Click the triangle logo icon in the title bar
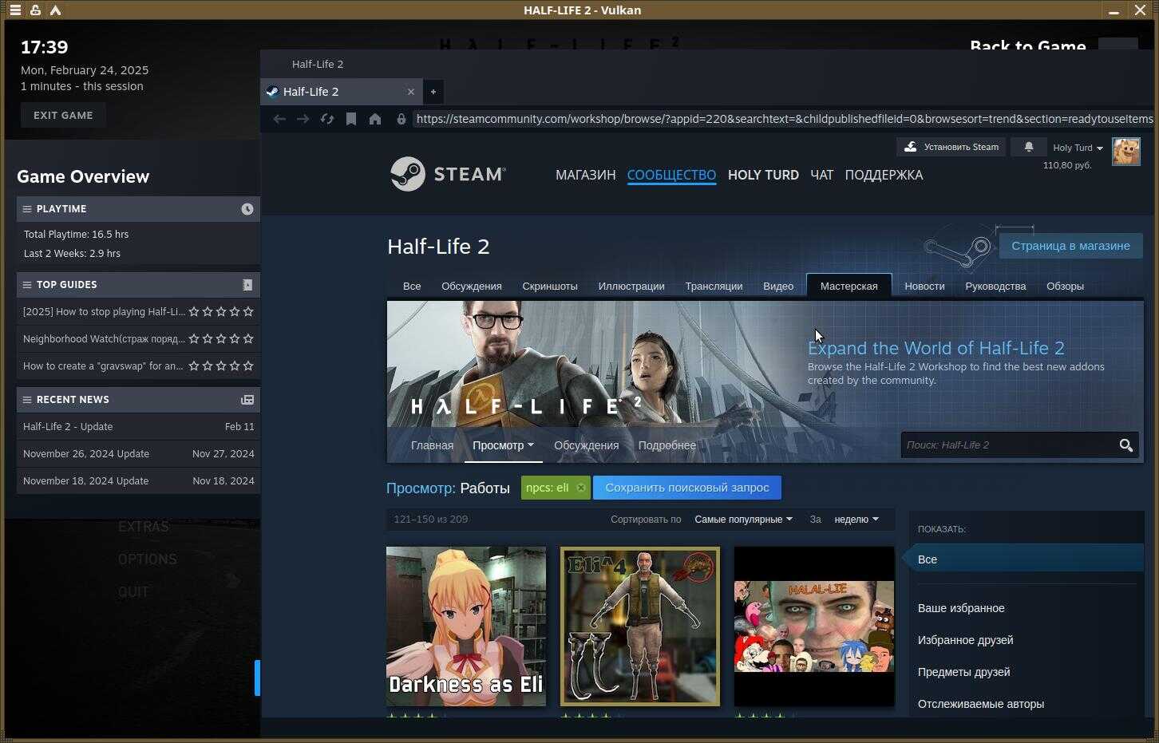This screenshot has width=1159, height=743. [55, 10]
